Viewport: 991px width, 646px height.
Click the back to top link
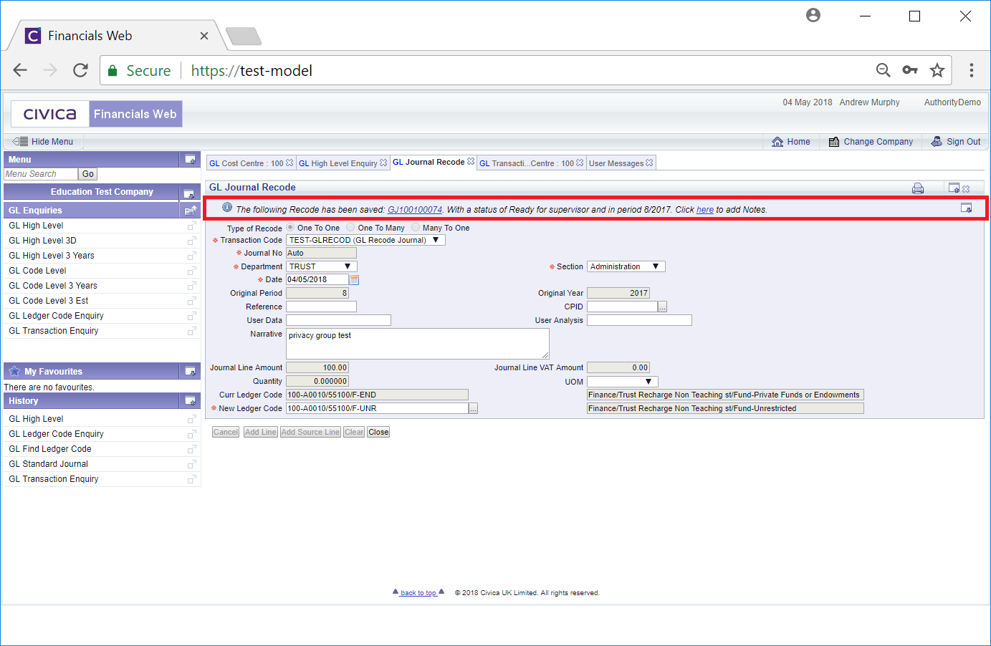point(418,592)
